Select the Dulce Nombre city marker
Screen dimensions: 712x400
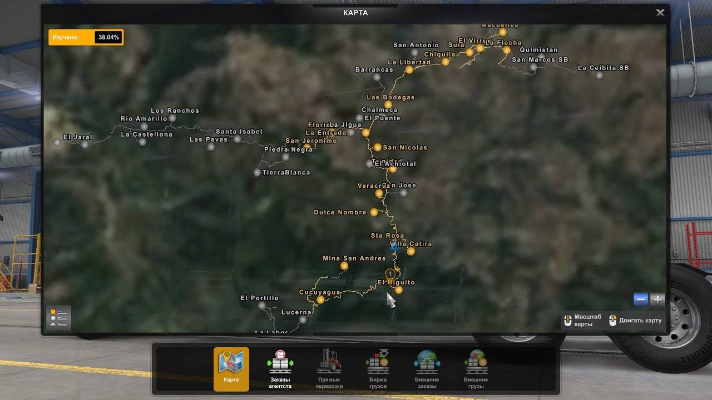tap(374, 212)
